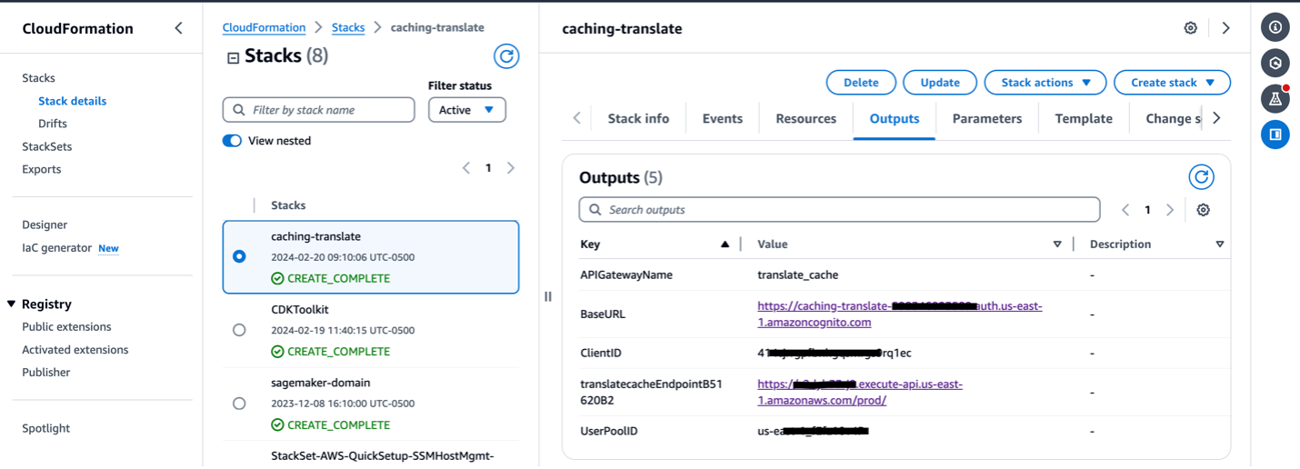The height and width of the screenshot is (469, 1300).
Task: Focus the Search outputs field
Action: pos(839,210)
